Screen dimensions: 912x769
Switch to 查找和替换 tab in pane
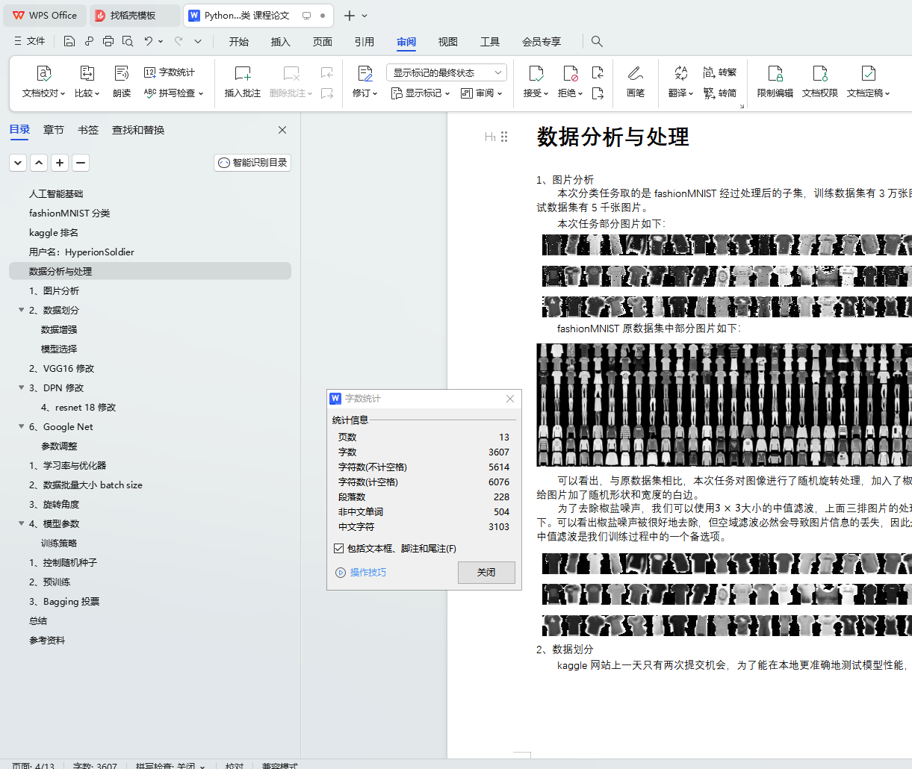(138, 130)
